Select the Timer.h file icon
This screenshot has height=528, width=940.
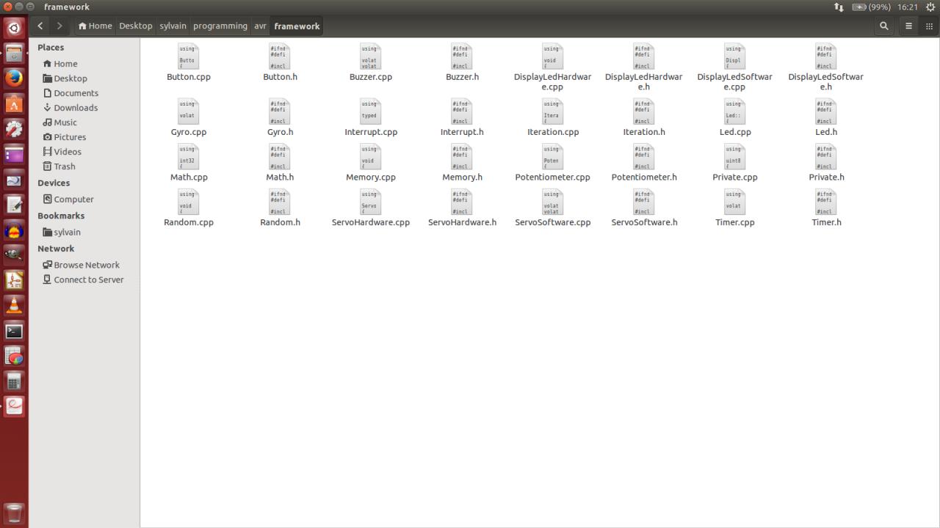826,202
